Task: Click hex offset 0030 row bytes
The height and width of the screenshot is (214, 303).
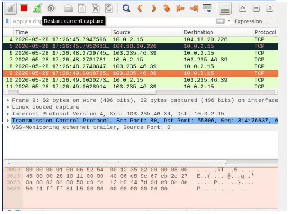Action: pos(97,189)
